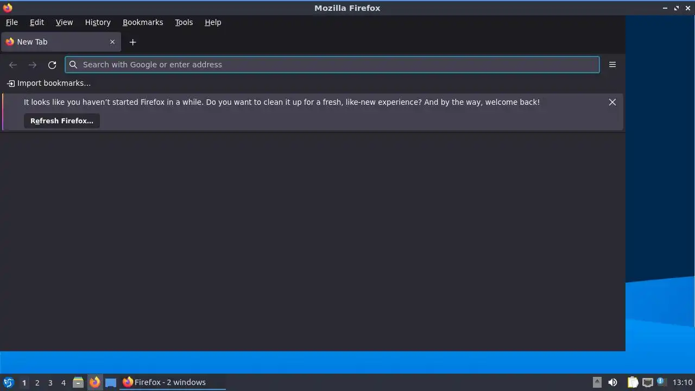
Task: Open the clipboard manager tray icon
Action: pos(633,382)
